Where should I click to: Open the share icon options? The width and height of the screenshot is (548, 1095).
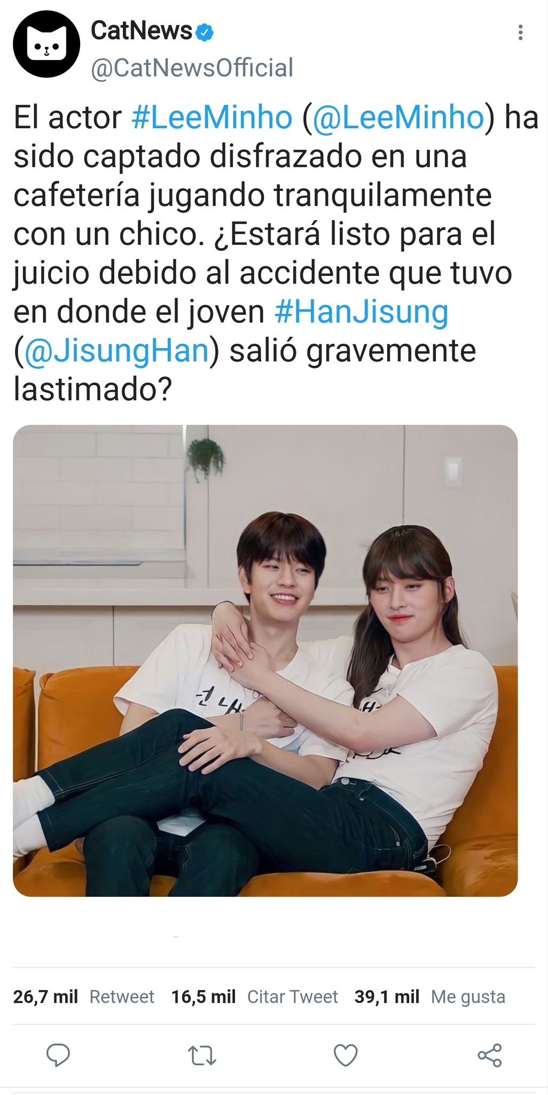click(489, 1055)
